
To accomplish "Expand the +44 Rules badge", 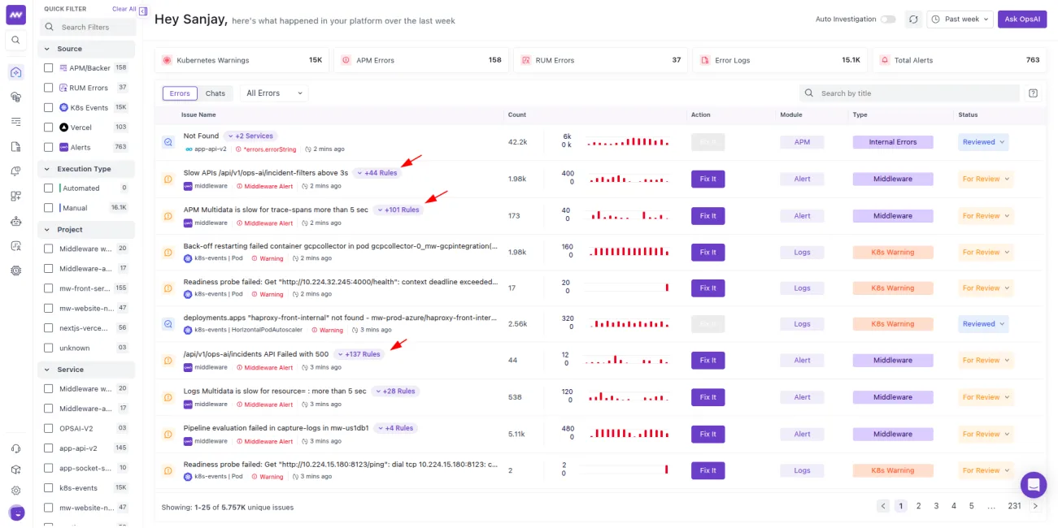I will pos(377,173).
